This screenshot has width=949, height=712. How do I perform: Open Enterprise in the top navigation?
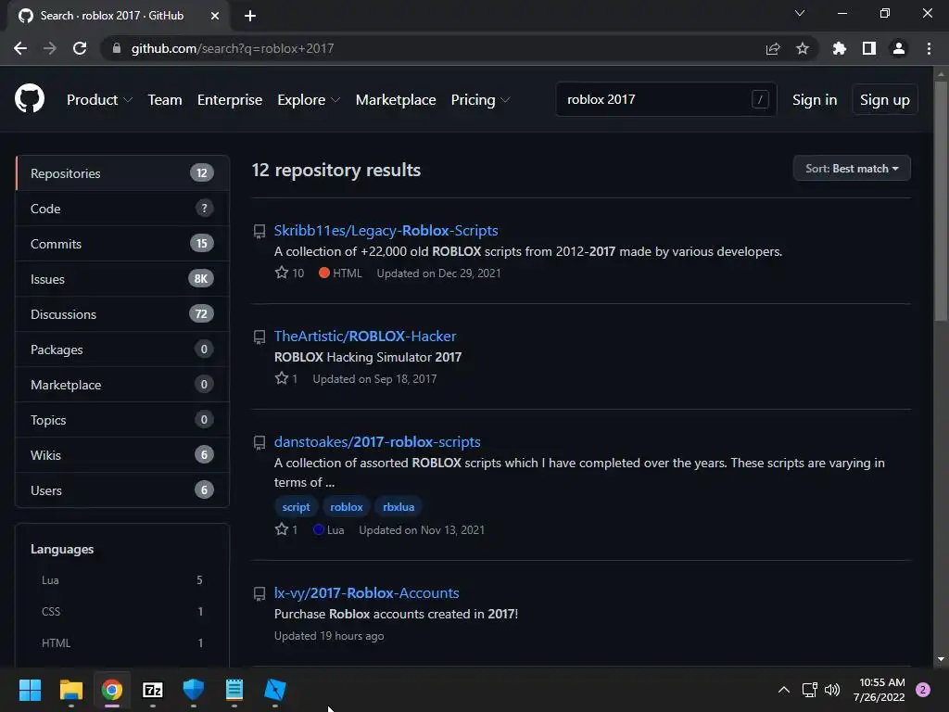[x=230, y=100]
